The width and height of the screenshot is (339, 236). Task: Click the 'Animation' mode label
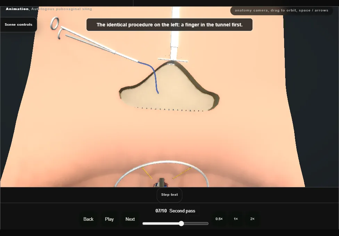(17, 9)
